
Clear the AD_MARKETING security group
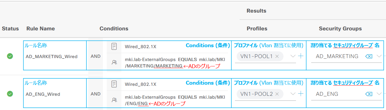click(x=369, y=56)
